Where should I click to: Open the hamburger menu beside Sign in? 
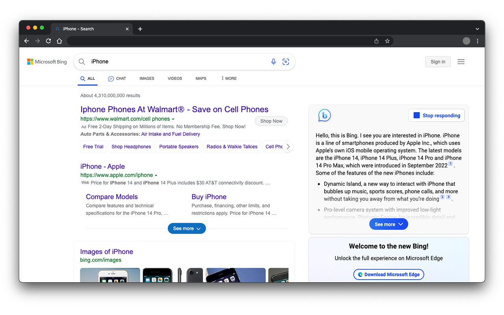tap(461, 61)
